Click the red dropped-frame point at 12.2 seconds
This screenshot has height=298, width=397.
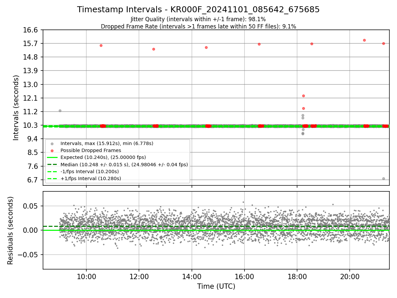[303, 96]
